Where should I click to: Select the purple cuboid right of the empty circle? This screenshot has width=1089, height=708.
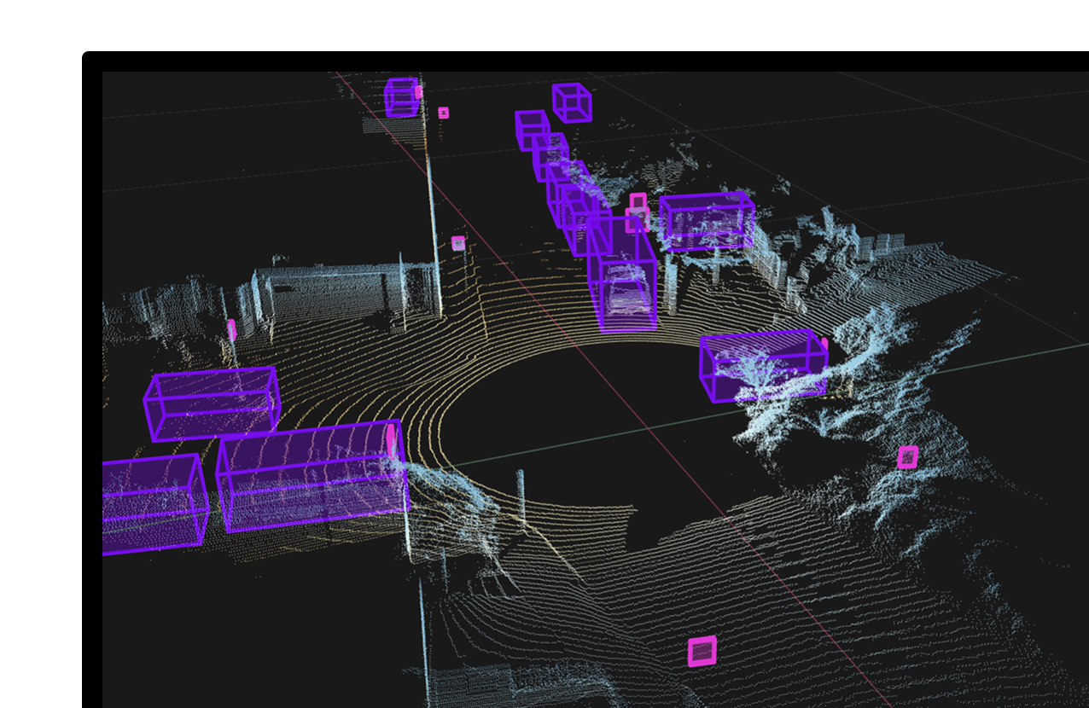click(763, 366)
